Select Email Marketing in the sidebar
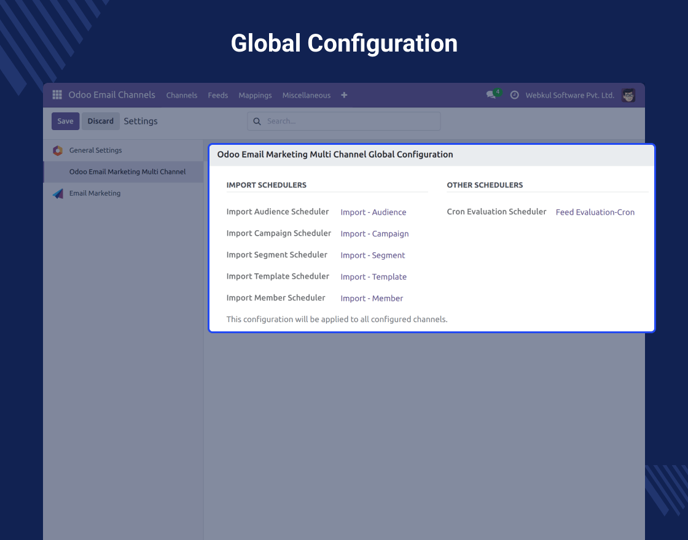This screenshot has width=688, height=540. (123, 193)
